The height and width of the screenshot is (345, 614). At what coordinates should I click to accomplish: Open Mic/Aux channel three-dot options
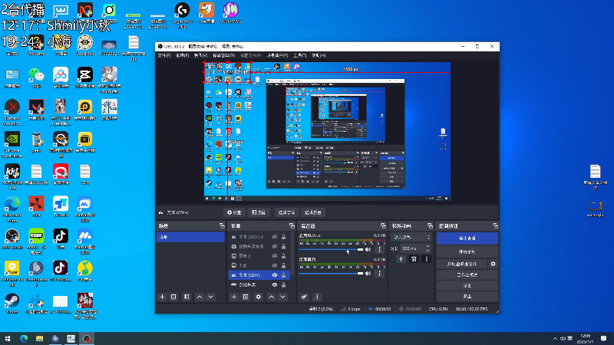click(x=379, y=250)
